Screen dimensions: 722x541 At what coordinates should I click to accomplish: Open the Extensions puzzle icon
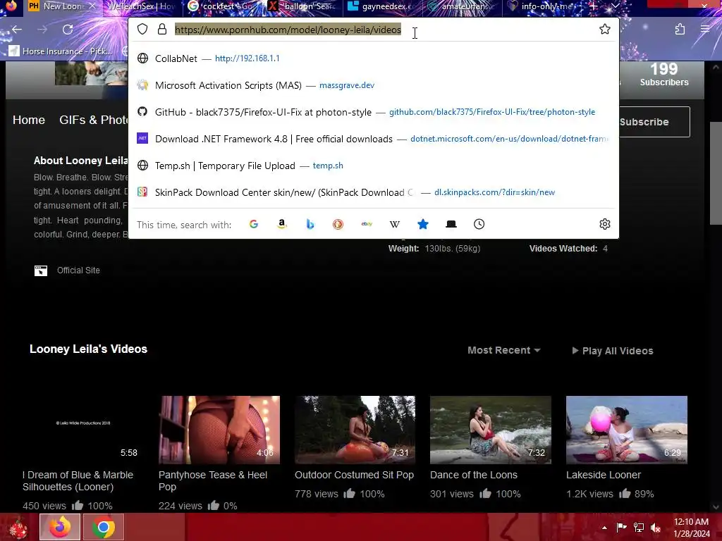click(x=680, y=30)
